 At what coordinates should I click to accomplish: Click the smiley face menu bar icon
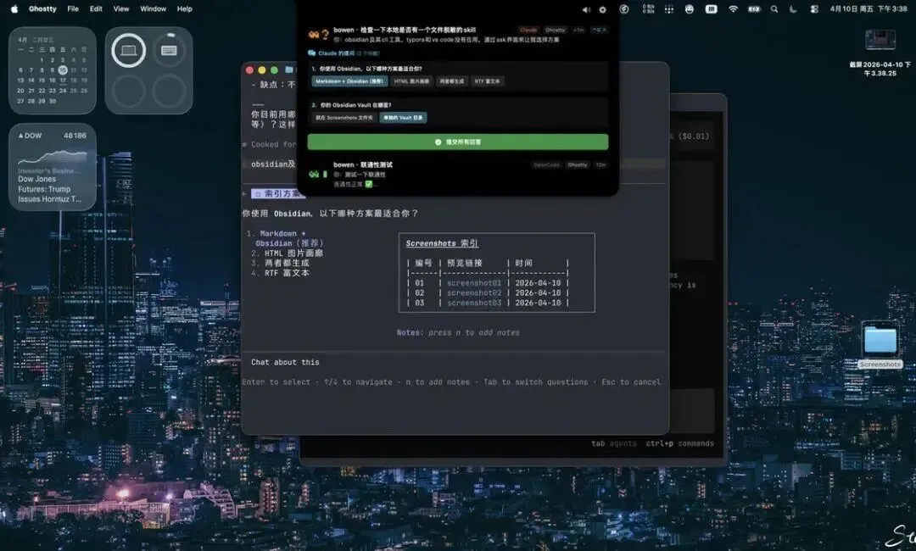click(x=690, y=8)
